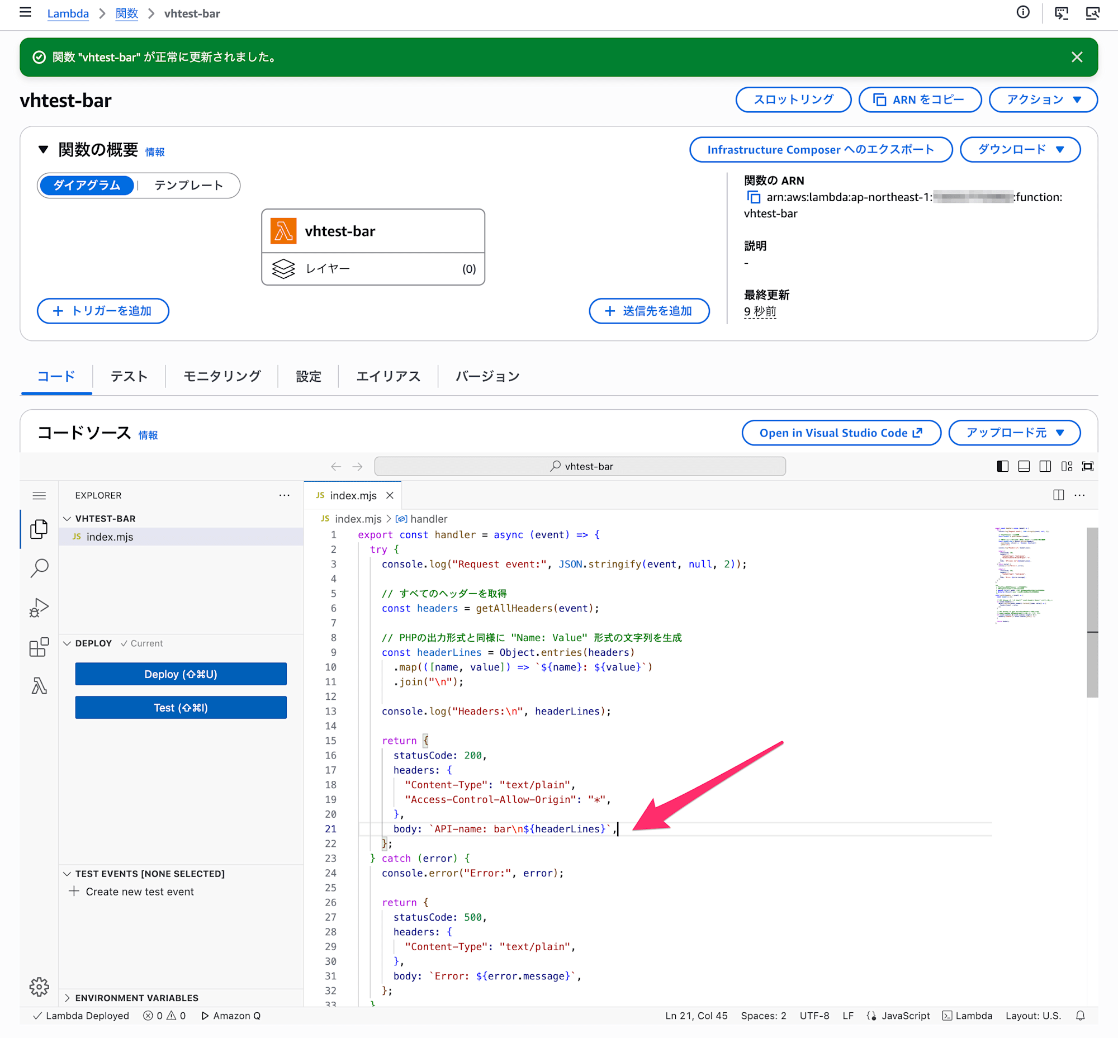
Task: Click the editor vertical scrollbar
Action: click(1092, 612)
